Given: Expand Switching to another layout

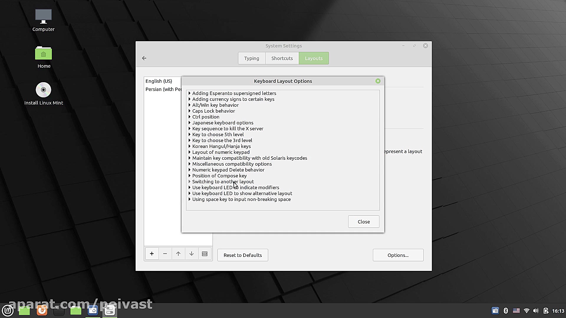Looking at the screenshot, I should coord(190,182).
